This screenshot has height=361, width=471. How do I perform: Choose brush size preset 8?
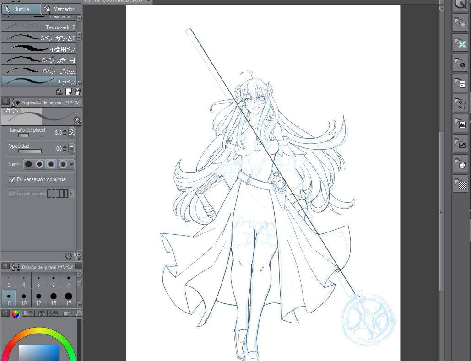pyautogui.click(x=9, y=298)
